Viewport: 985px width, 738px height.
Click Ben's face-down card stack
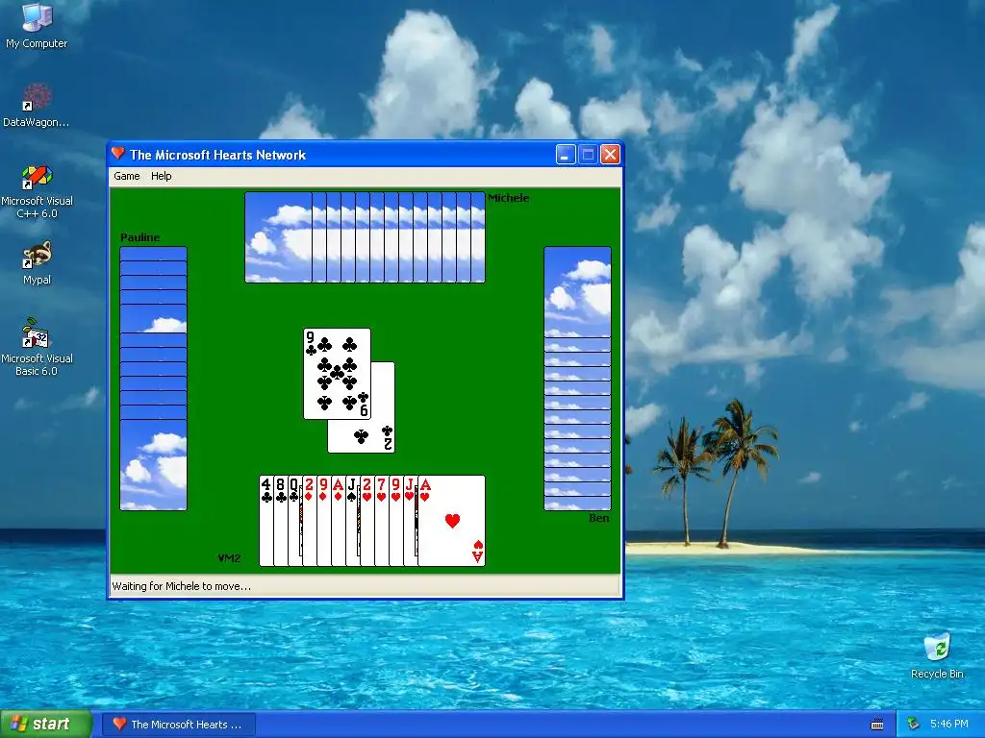click(577, 379)
